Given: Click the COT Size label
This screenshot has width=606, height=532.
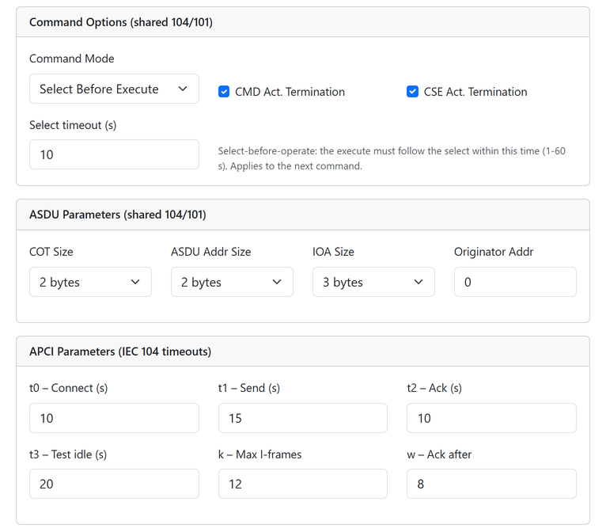Looking at the screenshot, I should pos(51,252).
